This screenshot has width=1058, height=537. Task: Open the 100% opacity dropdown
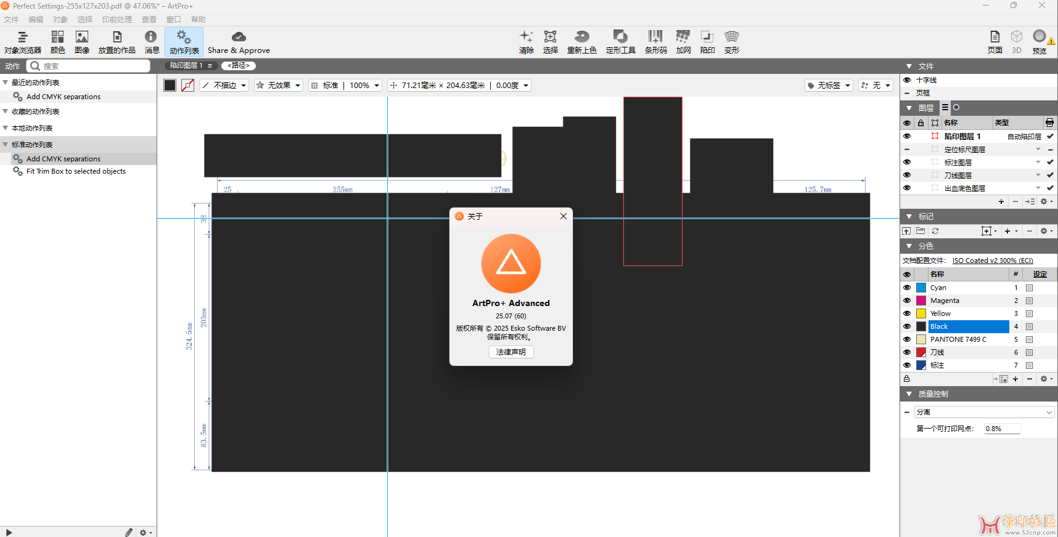pos(364,86)
